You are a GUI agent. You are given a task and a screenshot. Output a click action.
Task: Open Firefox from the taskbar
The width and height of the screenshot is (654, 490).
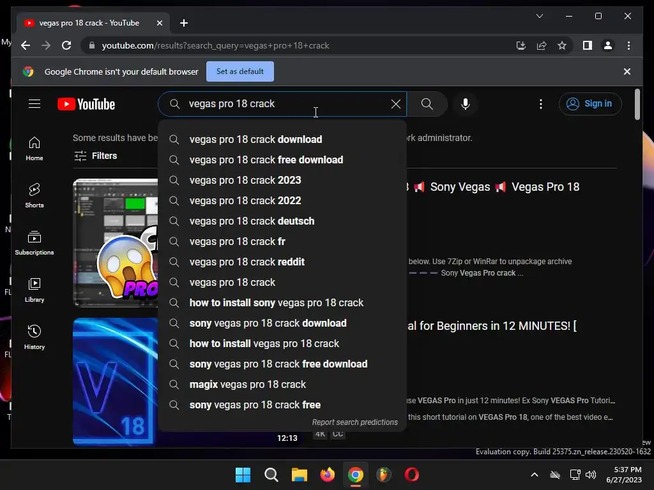[328, 475]
